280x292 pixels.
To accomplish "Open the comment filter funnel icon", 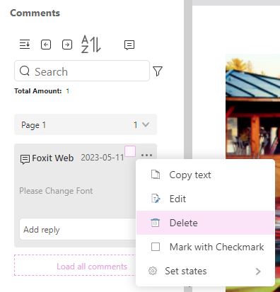I will pyautogui.click(x=158, y=71).
